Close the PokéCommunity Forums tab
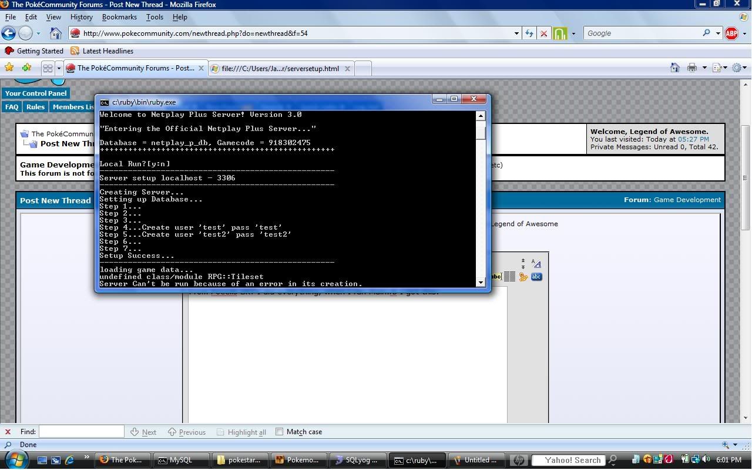This screenshot has width=752, height=470. coord(202,68)
